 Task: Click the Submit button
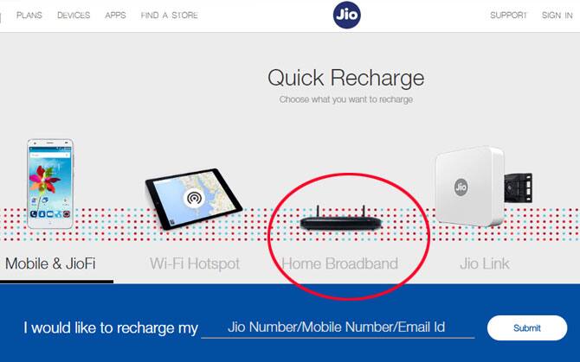[527, 328]
